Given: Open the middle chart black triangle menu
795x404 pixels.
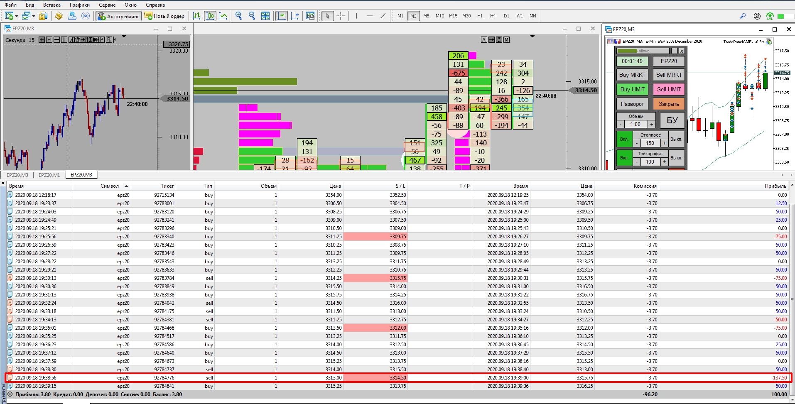Looking at the screenshot, I should 532,37.
